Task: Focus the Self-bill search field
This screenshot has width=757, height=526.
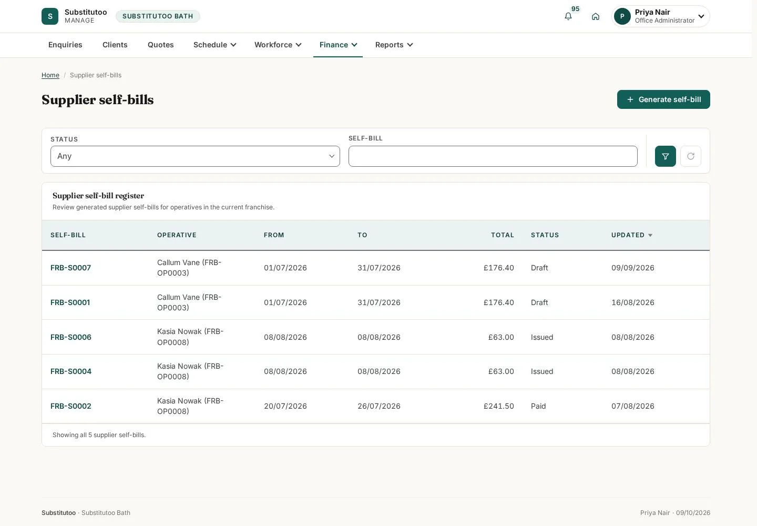Action: (x=493, y=156)
